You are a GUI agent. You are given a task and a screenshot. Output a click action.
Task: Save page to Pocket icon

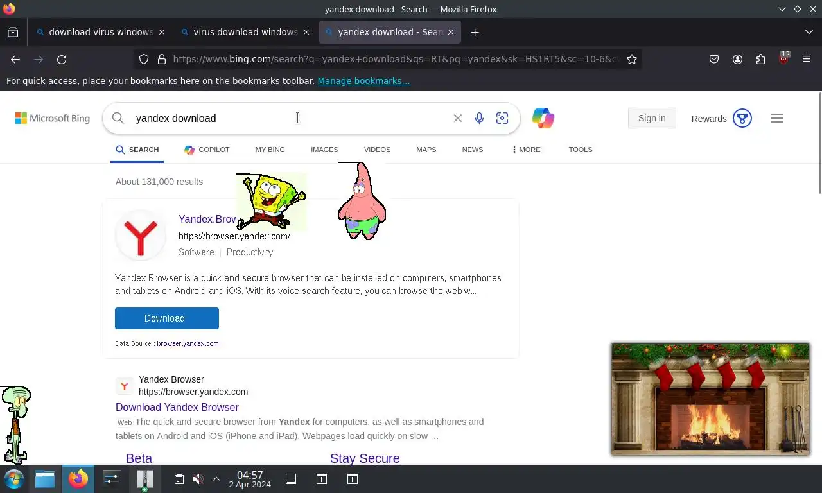[x=714, y=59]
